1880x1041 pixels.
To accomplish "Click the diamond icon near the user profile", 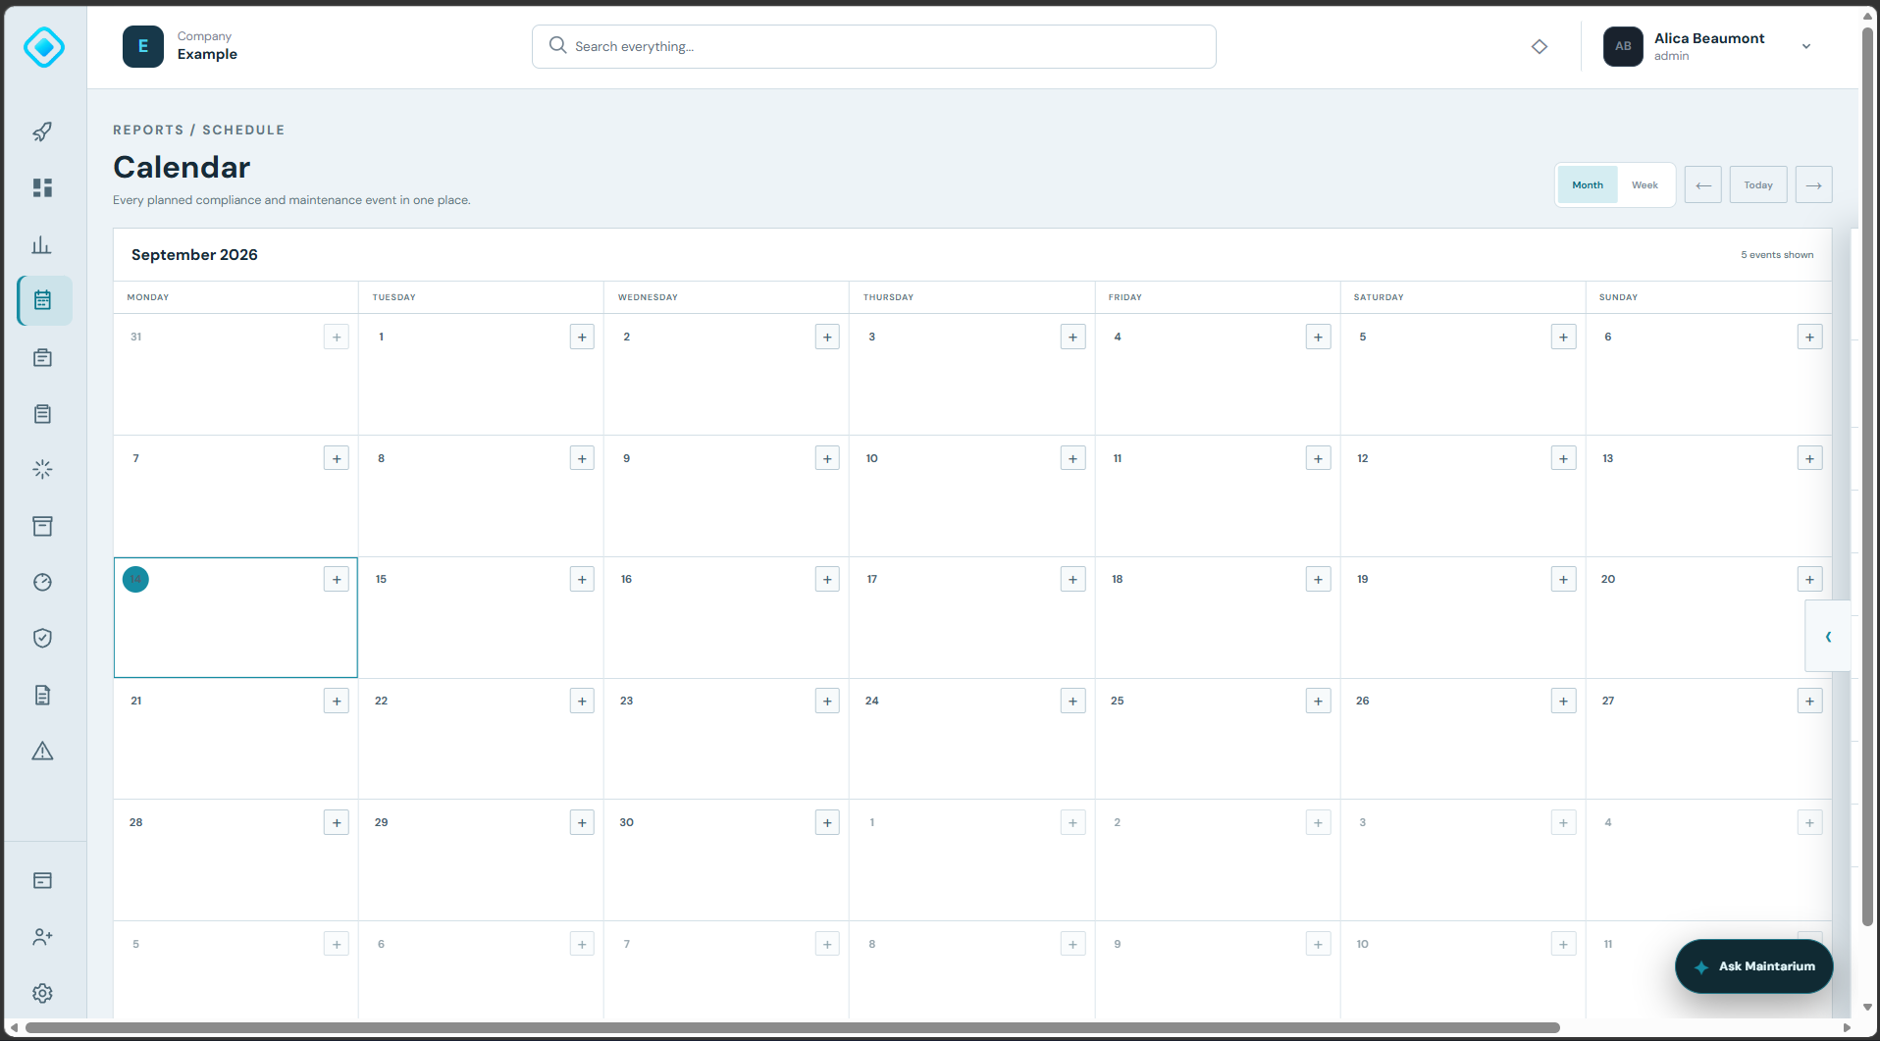I will coord(1540,47).
